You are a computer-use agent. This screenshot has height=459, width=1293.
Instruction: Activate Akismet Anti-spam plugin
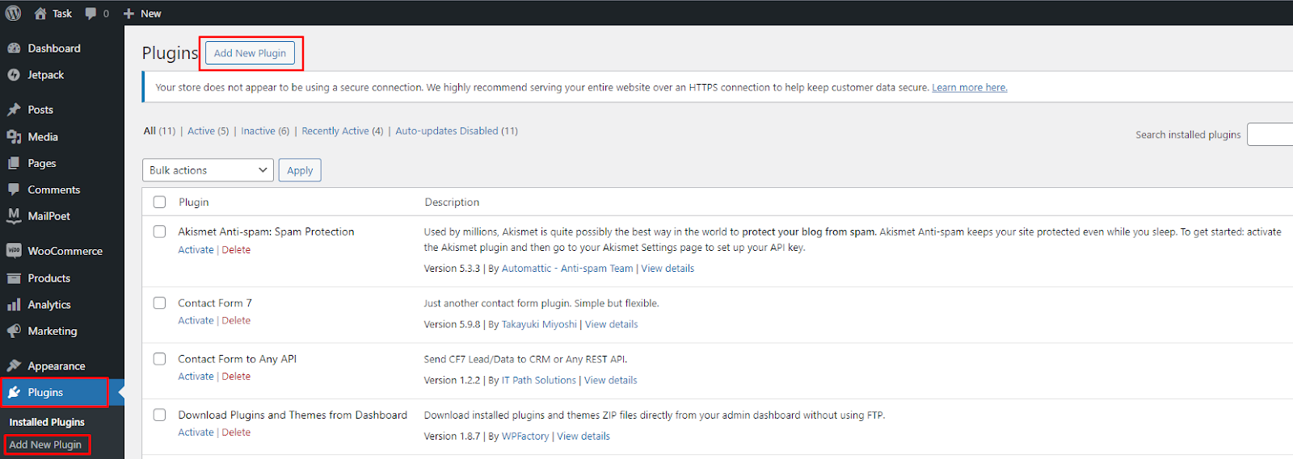[x=196, y=250]
